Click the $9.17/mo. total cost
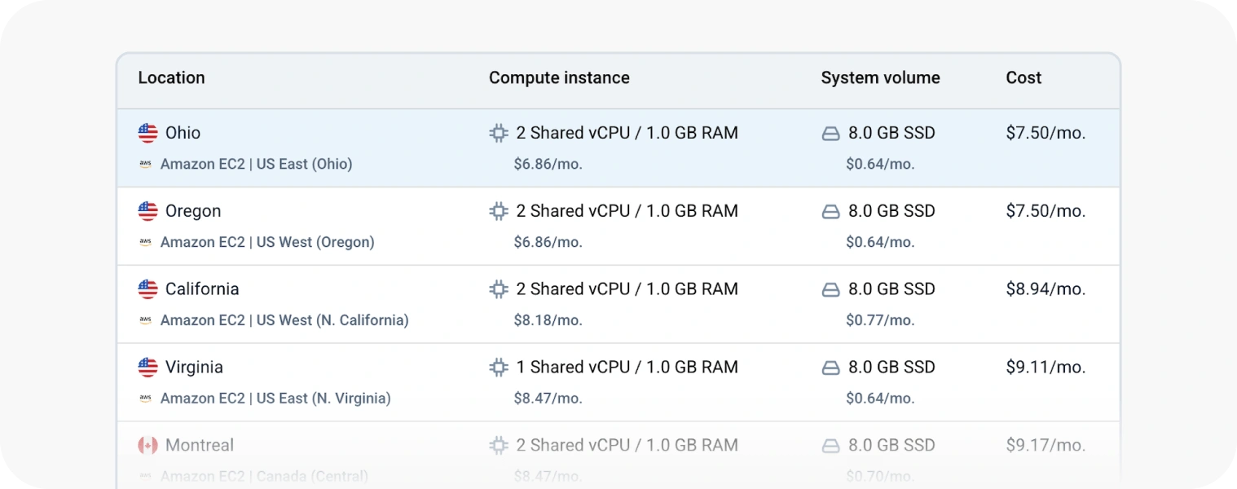The width and height of the screenshot is (1237, 489). 1046,446
